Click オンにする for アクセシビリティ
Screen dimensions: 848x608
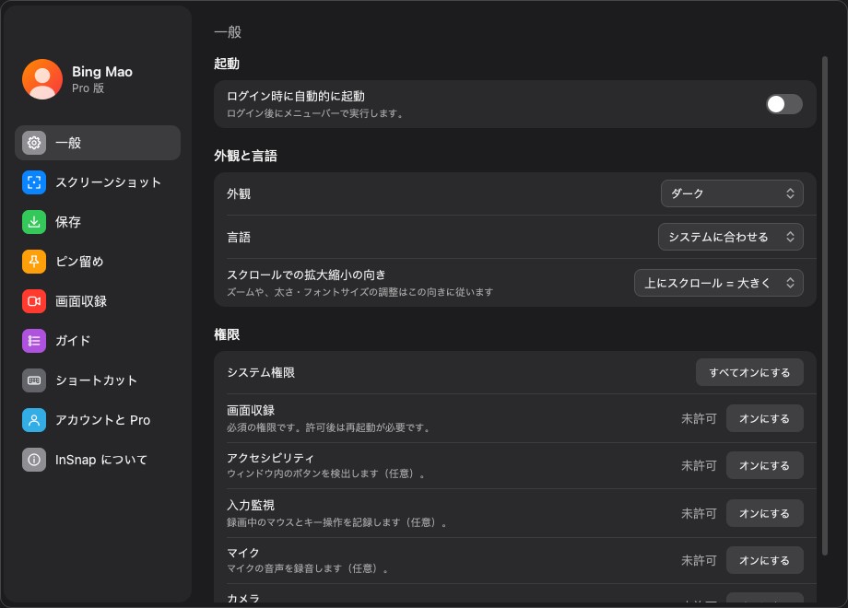(764, 465)
